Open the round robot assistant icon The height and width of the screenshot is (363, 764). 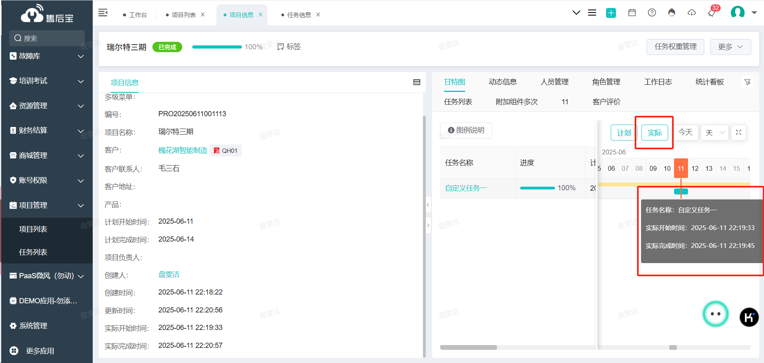click(715, 314)
